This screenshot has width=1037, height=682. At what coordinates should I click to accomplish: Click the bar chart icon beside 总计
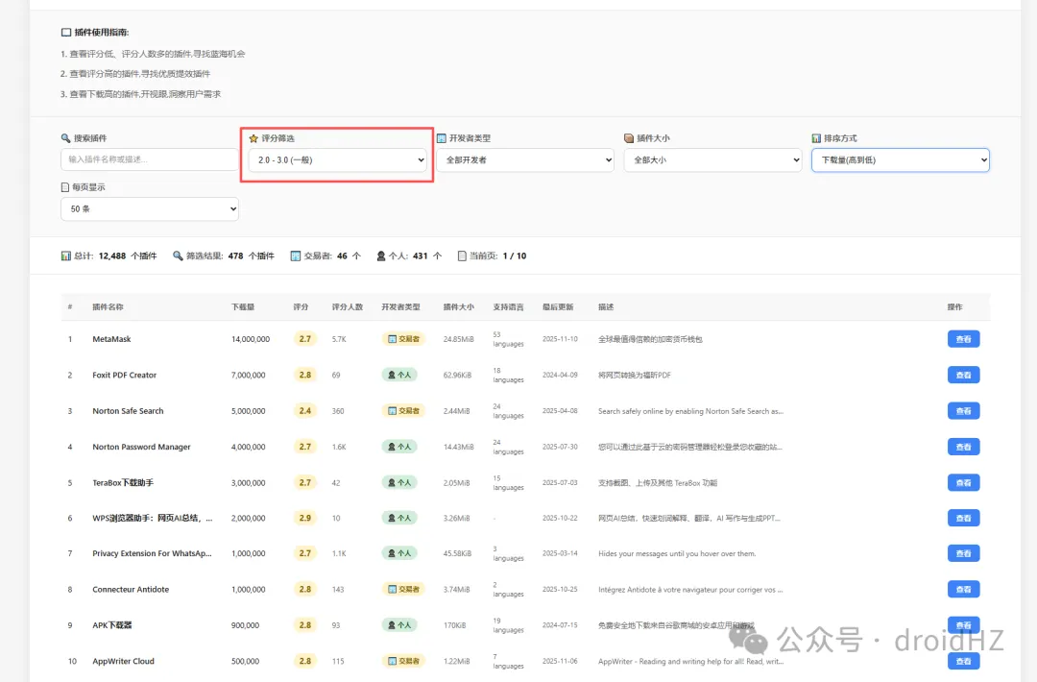[65, 256]
